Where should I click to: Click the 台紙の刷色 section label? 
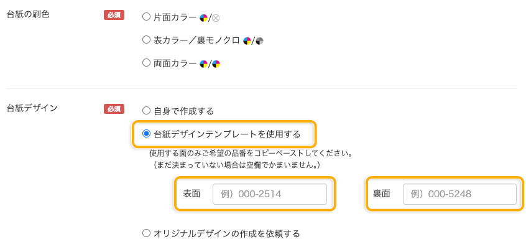27,15
